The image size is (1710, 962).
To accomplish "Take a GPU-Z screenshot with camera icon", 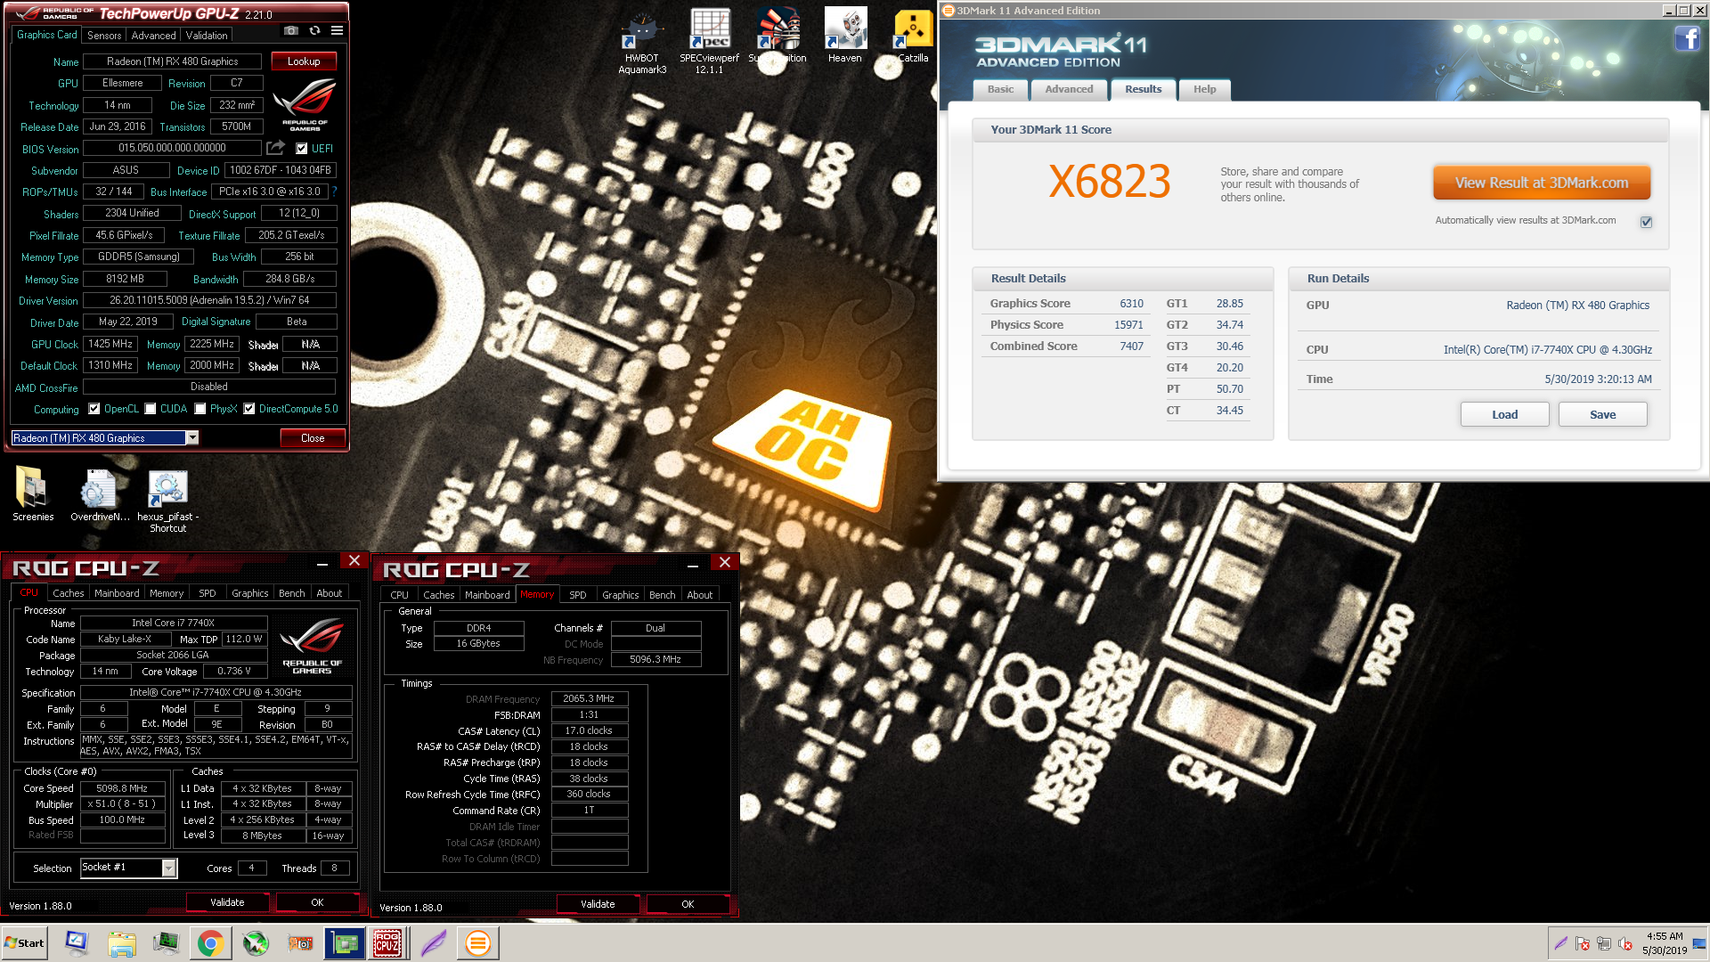I will click(x=291, y=30).
